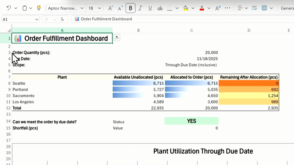Toggle Underline formatting
The height and width of the screenshot is (165, 294).
click(150, 8)
